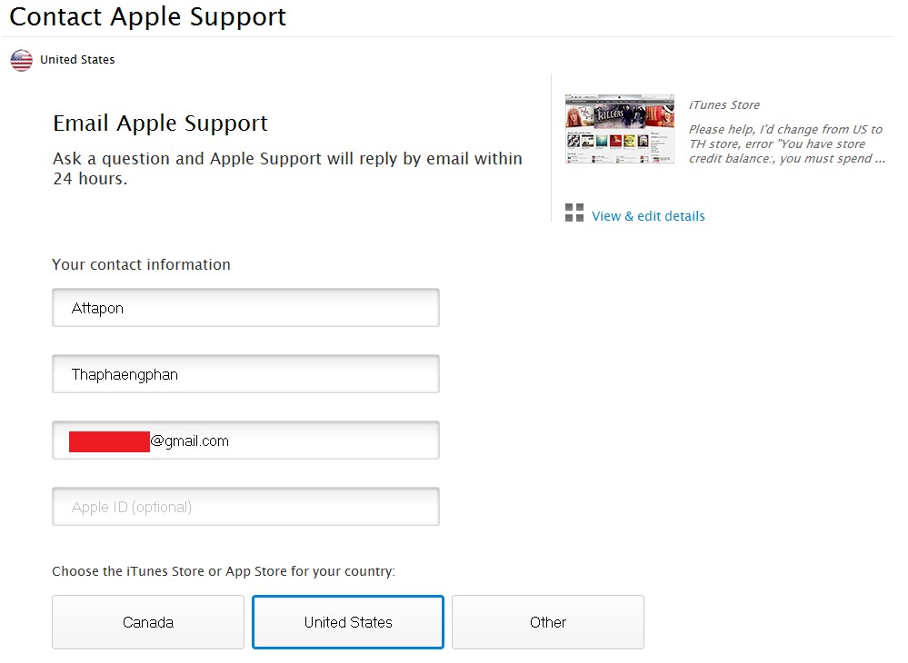
Task: Open the iTunes Store screenshot thumbnail
Action: [x=619, y=128]
